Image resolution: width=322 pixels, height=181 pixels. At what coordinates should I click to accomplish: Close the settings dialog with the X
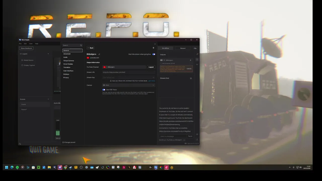pos(155,44)
